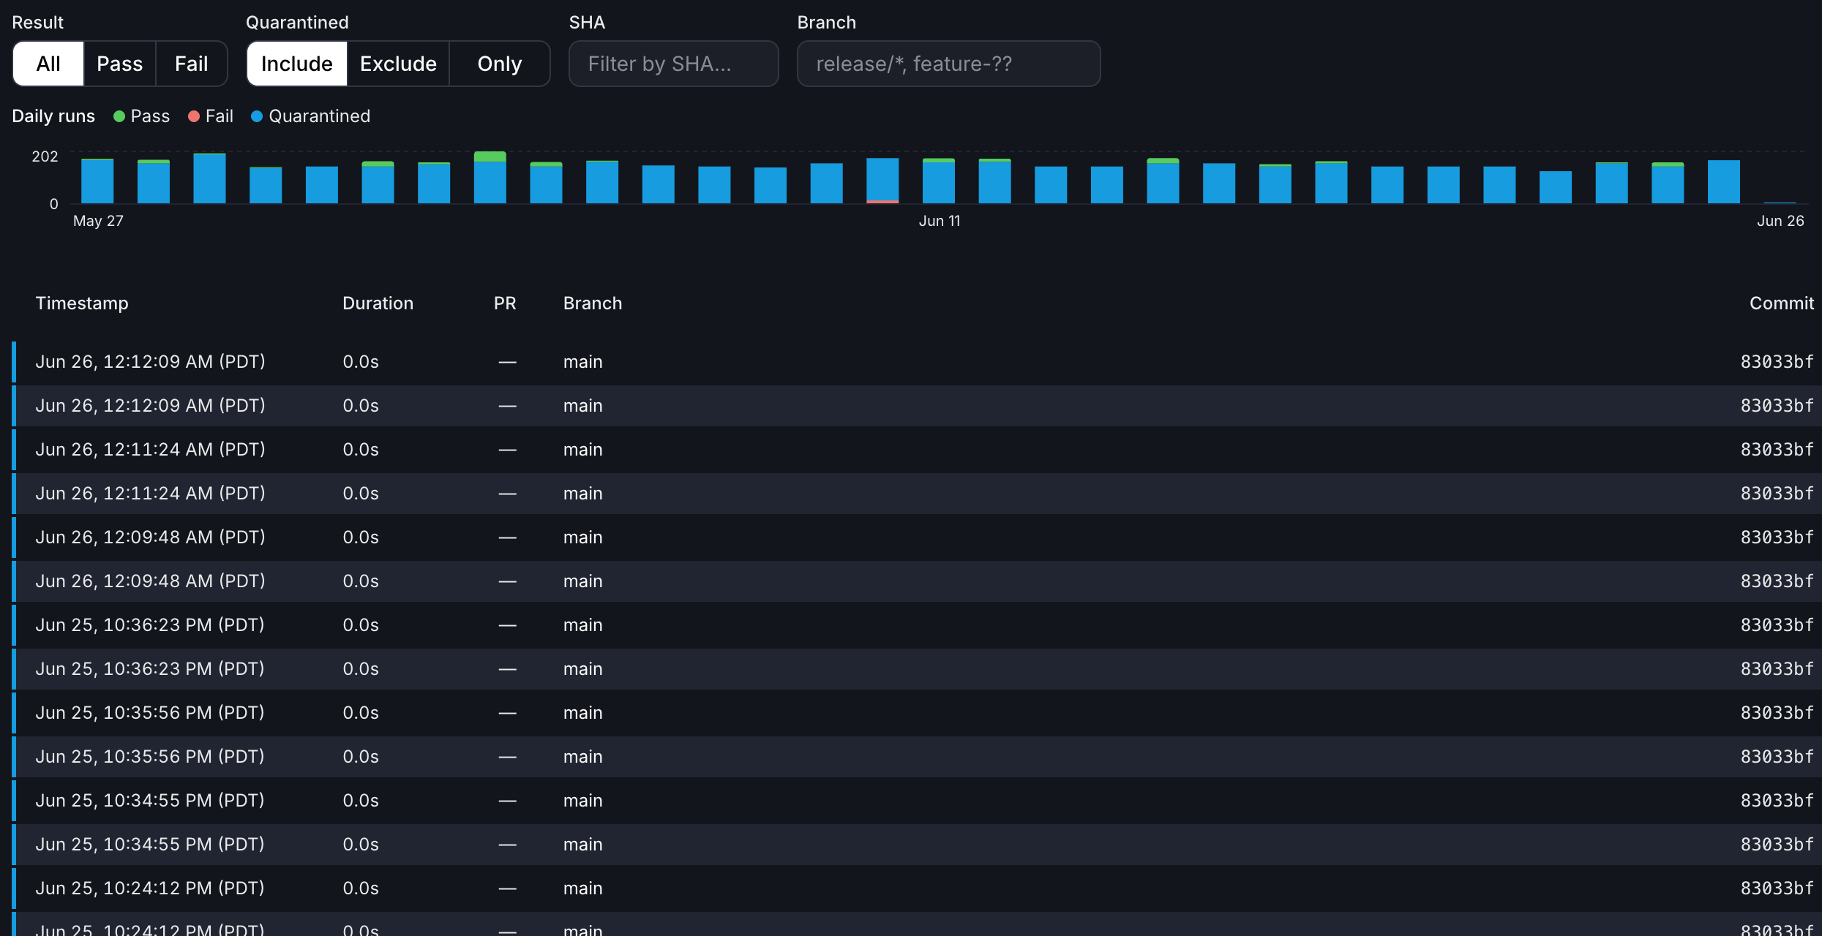The height and width of the screenshot is (936, 1822).
Task: Click the Branch column header
Action: [593, 303]
